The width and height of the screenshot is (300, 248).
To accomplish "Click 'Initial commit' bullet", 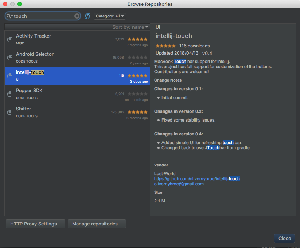I will point(174,98).
